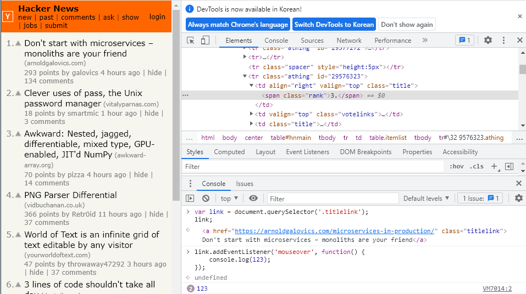Show the console sidebar icon
Screen dimensions: 526x294
click(x=190, y=198)
